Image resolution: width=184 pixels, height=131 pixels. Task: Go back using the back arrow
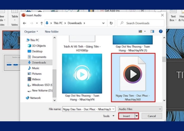pyautogui.click(x=24, y=23)
